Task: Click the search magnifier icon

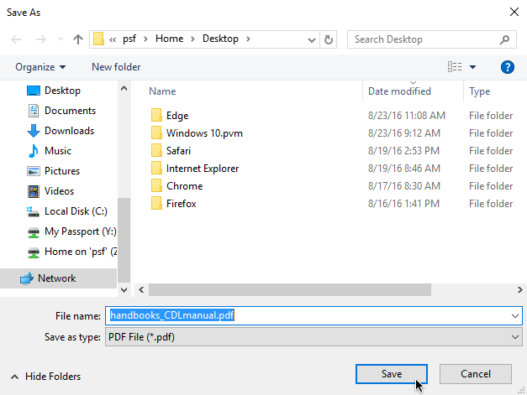Action: (x=504, y=39)
